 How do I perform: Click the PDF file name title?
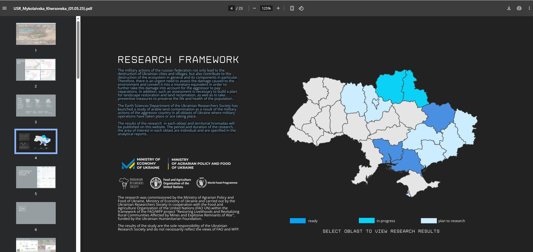coord(53,8)
